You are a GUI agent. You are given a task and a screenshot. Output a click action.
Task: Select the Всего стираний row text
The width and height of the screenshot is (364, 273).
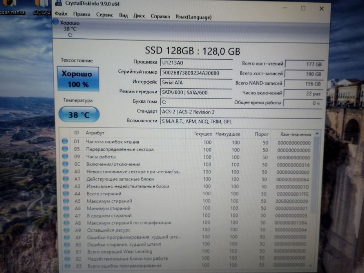(104, 194)
